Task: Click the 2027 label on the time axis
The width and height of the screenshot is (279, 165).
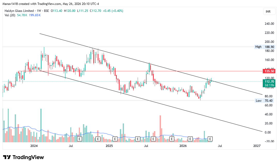Action: coord(257,146)
